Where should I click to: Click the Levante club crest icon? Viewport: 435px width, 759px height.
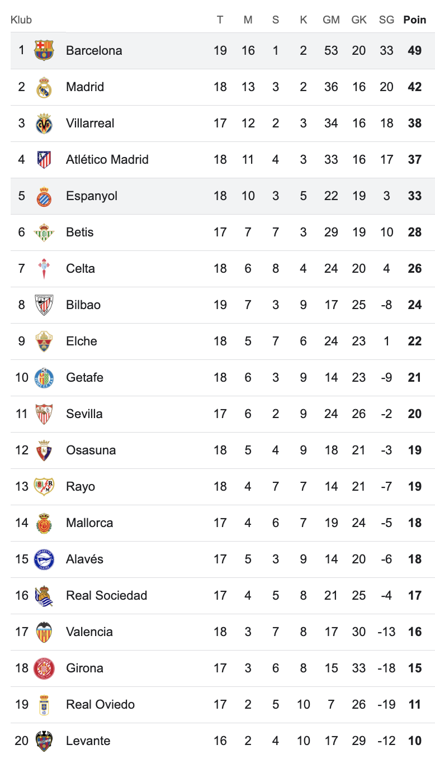click(x=44, y=741)
